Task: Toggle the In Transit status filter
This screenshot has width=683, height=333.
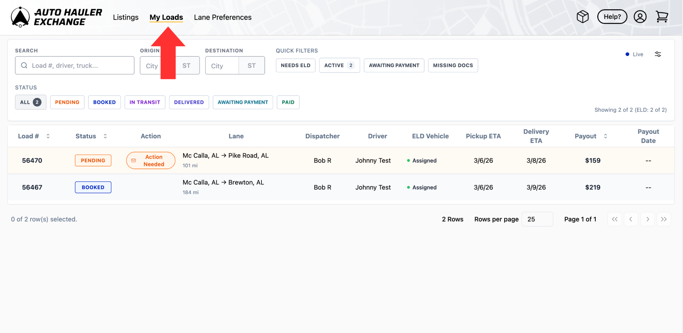Action: [145, 102]
